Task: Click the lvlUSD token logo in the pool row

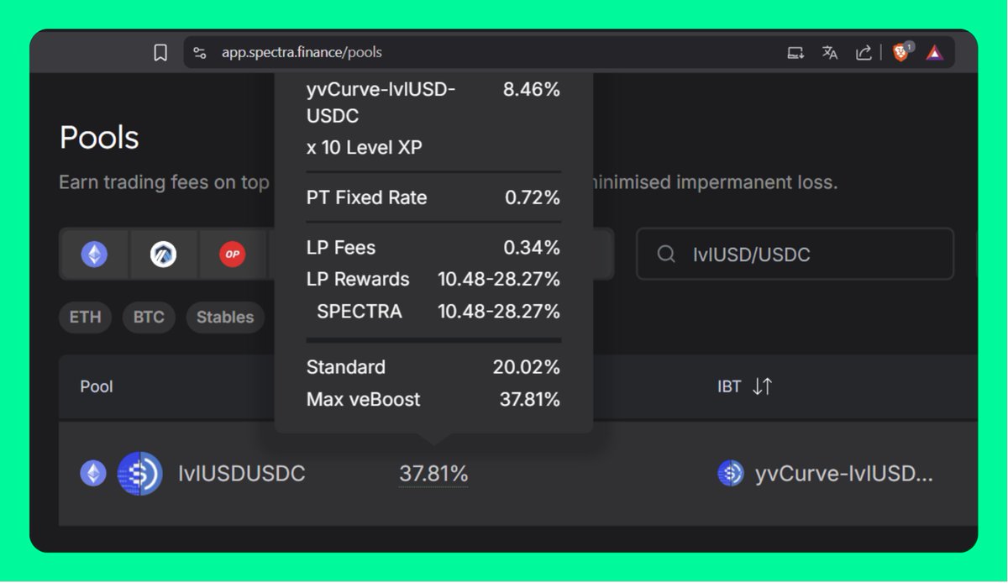Action: pyautogui.click(x=139, y=474)
